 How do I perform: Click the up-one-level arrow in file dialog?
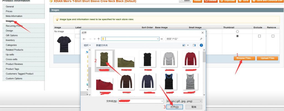[98, 39]
